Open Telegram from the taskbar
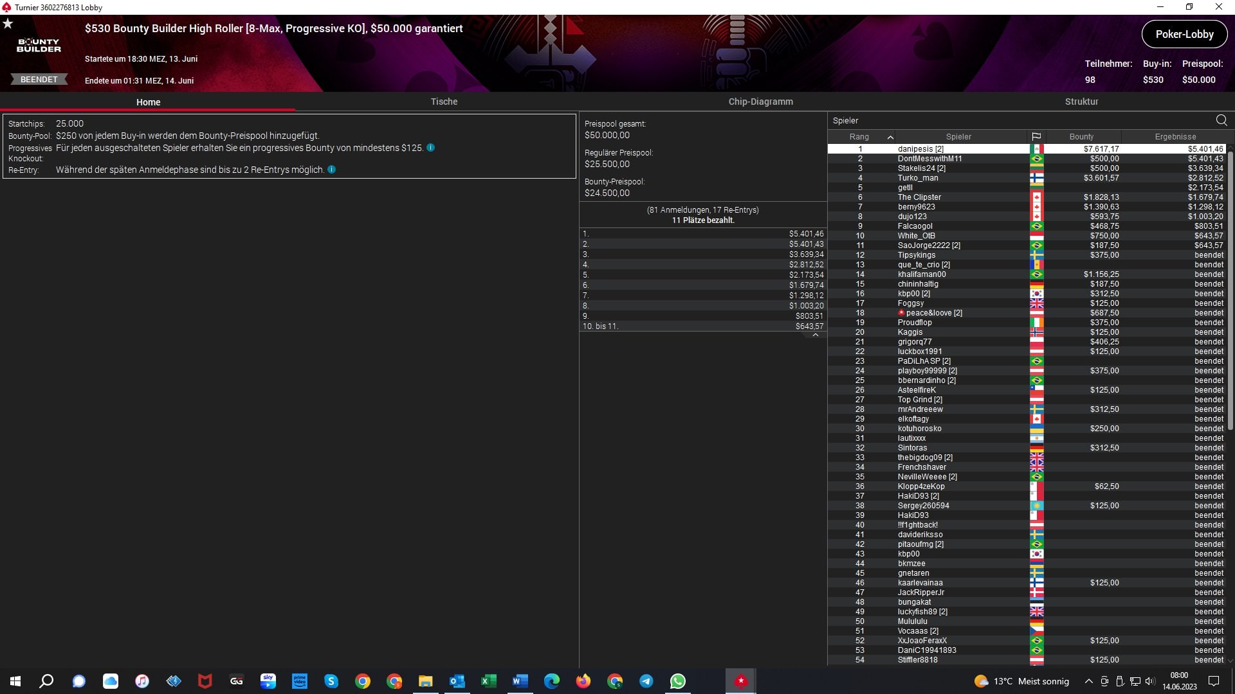This screenshot has width=1235, height=694. 646,681
